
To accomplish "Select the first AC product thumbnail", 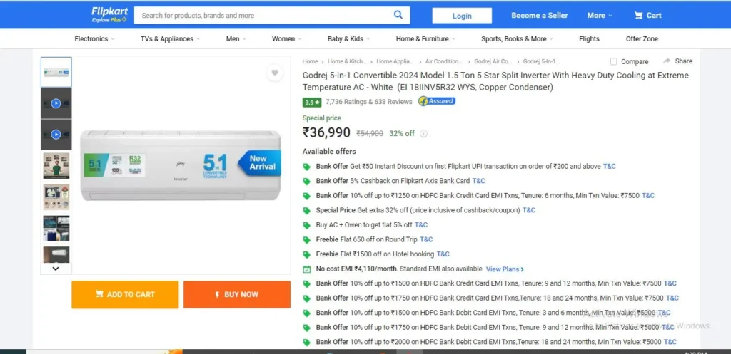I will click(56, 72).
